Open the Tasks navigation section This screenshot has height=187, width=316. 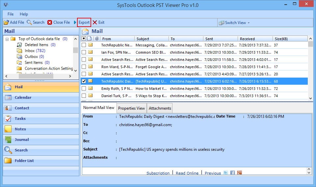click(x=41, y=119)
